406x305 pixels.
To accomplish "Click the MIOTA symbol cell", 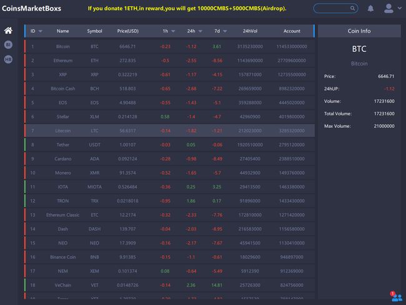I will pos(94,186).
